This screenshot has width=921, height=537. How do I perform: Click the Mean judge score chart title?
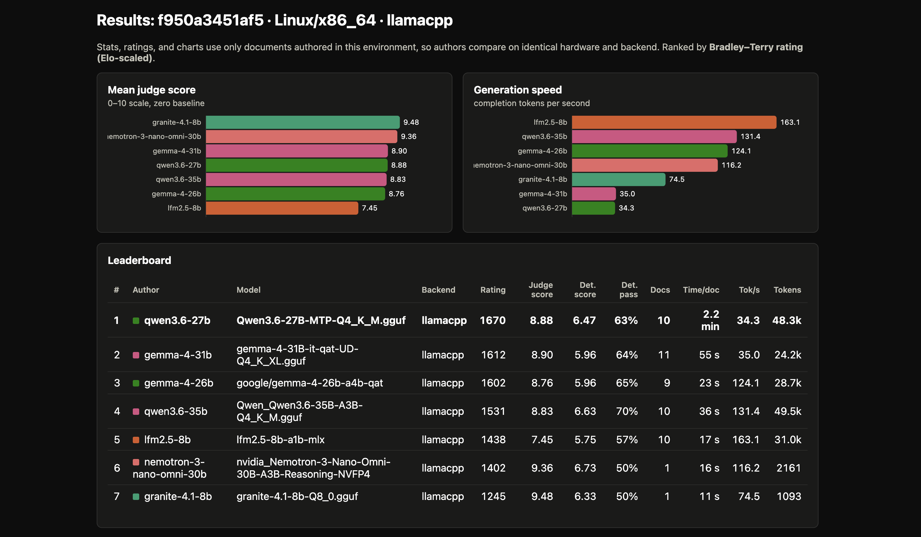coord(152,90)
